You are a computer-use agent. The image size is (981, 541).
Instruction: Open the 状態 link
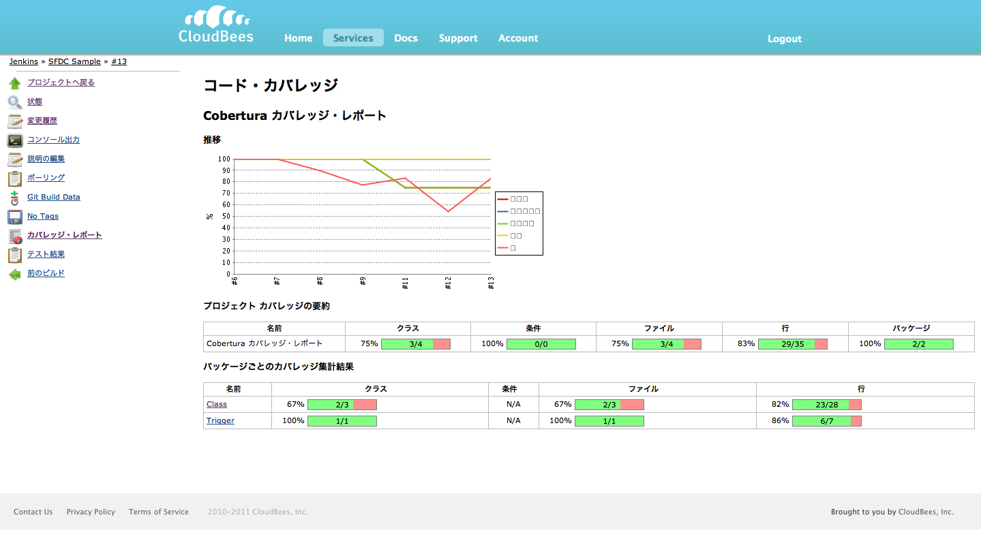point(35,102)
